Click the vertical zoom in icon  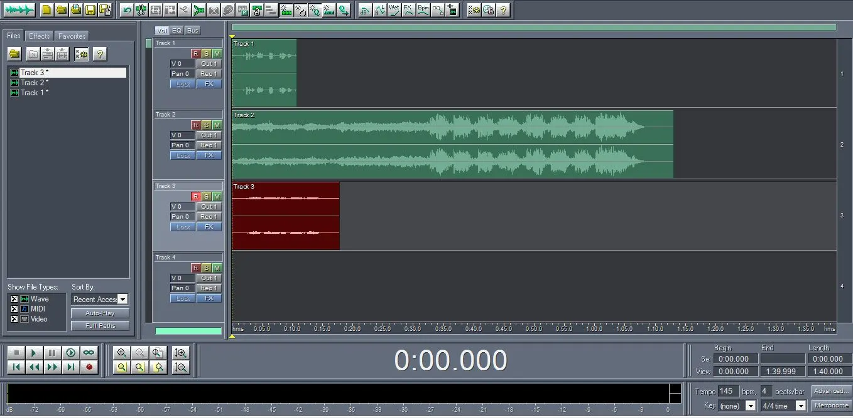pos(181,353)
